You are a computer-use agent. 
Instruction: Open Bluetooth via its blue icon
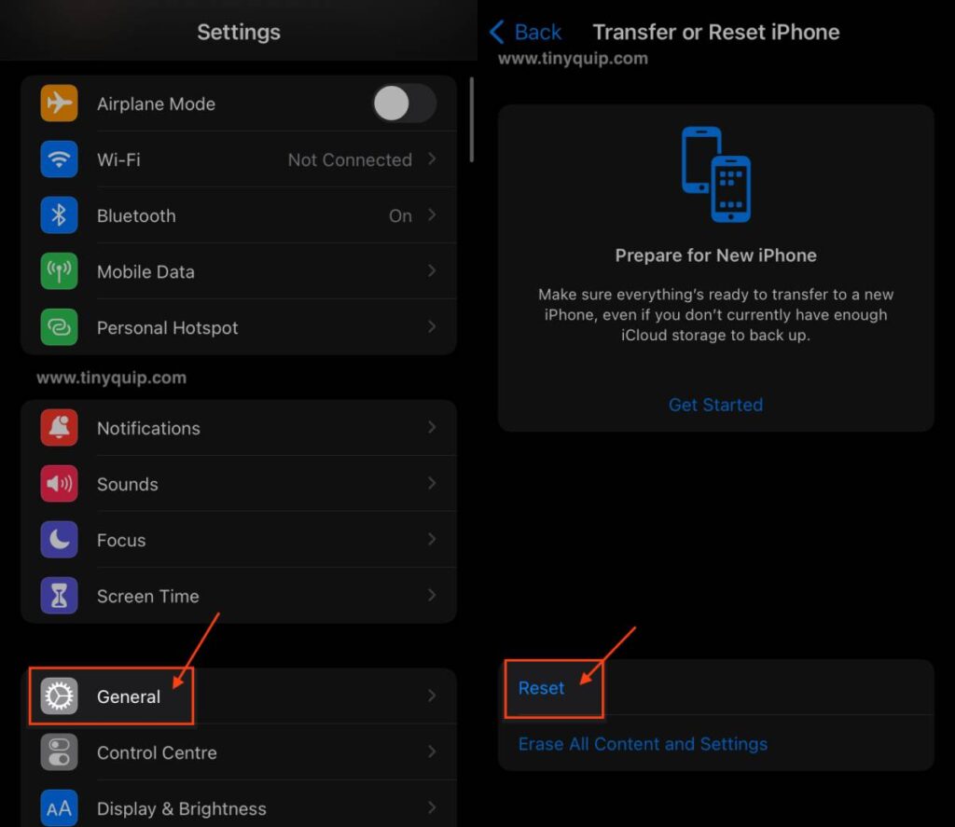[60, 215]
